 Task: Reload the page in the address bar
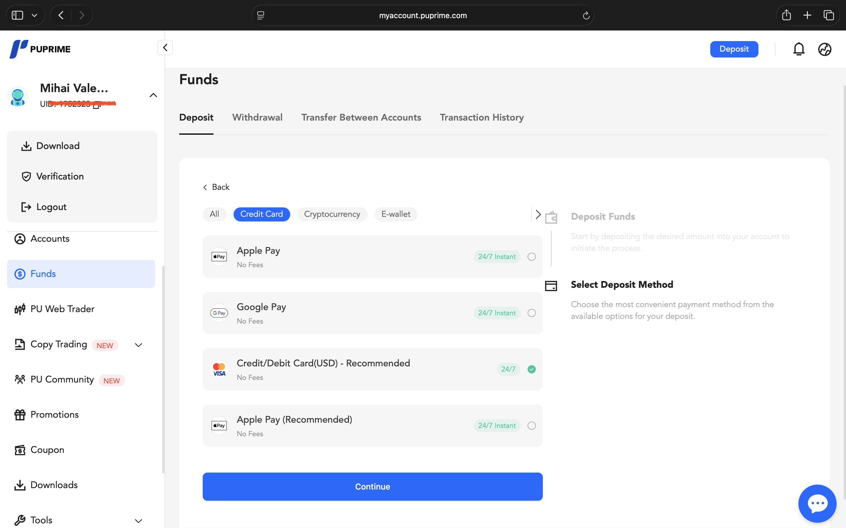tap(586, 15)
